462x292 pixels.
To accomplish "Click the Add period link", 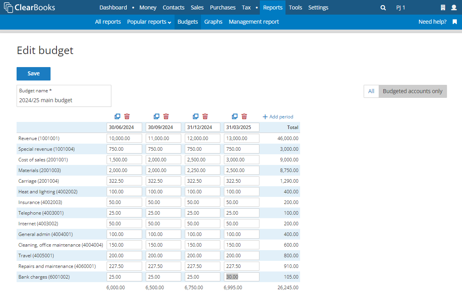I will pos(278,116).
